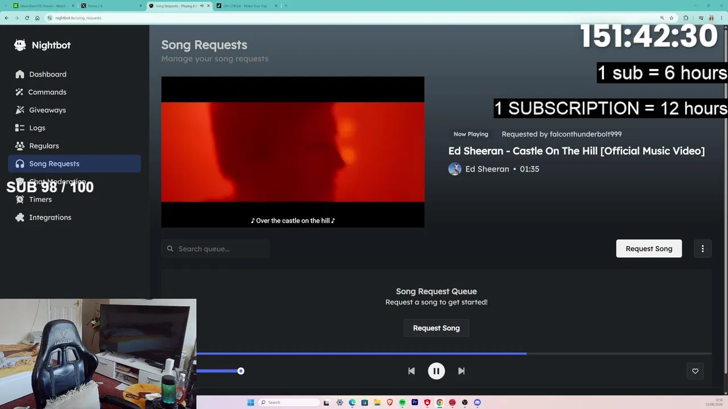Viewport: 728px width, 409px height.
Task: Pause the currently playing song
Action: (x=436, y=371)
